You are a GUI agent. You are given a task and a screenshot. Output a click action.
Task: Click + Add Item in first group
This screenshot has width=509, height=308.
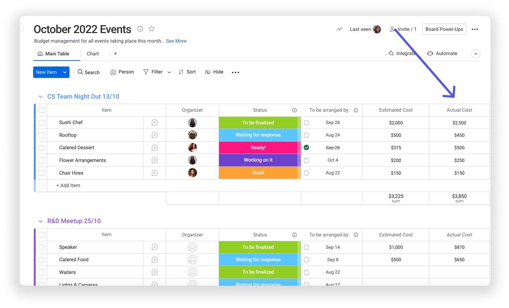pos(68,185)
